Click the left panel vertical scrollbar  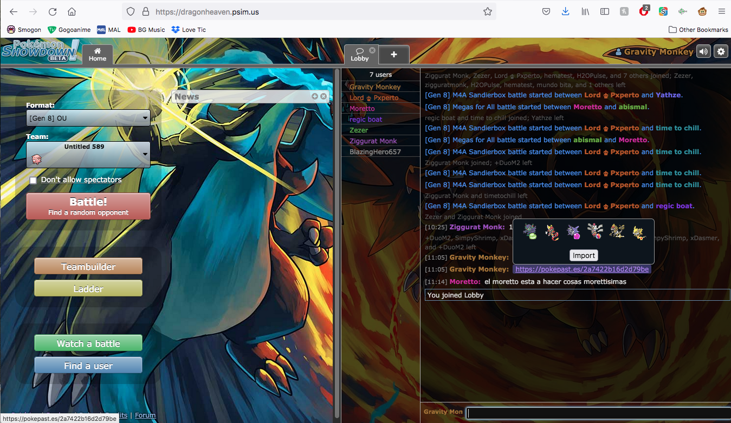tap(337, 243)
